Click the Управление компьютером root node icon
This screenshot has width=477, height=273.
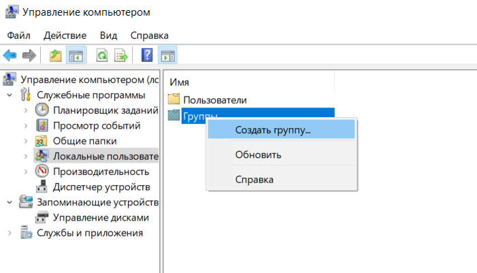(x=10, y=80)
